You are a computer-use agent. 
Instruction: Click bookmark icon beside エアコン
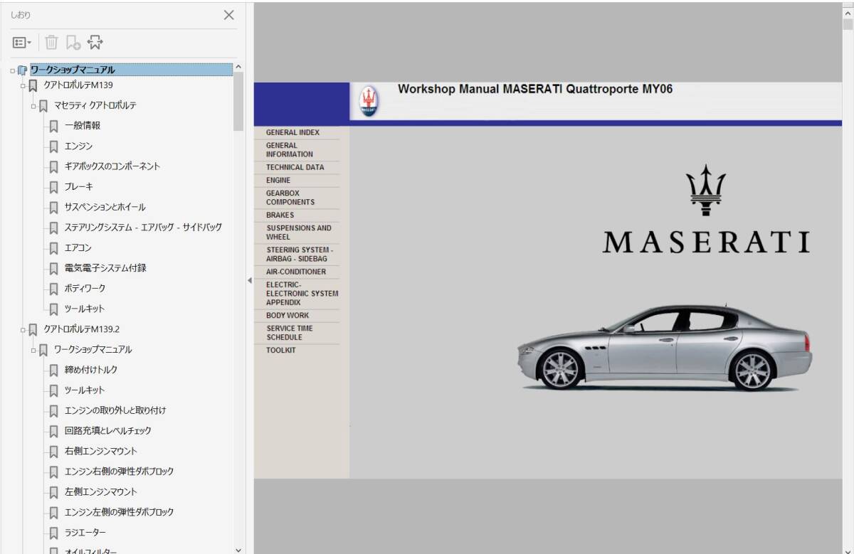(x=53, y=248)
